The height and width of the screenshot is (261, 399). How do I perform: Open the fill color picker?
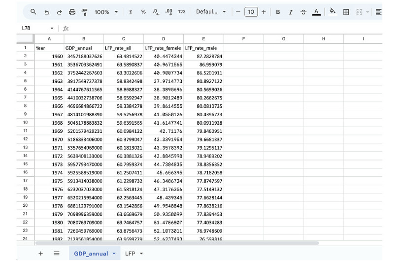click(x=332, y=11)
